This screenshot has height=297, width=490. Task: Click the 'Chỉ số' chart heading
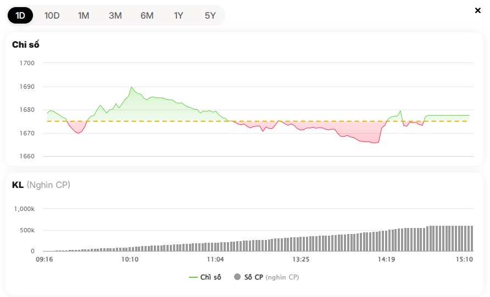click(x=26, y=44)
